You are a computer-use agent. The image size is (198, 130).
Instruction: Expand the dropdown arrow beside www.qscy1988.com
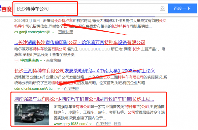pos(90,124)
